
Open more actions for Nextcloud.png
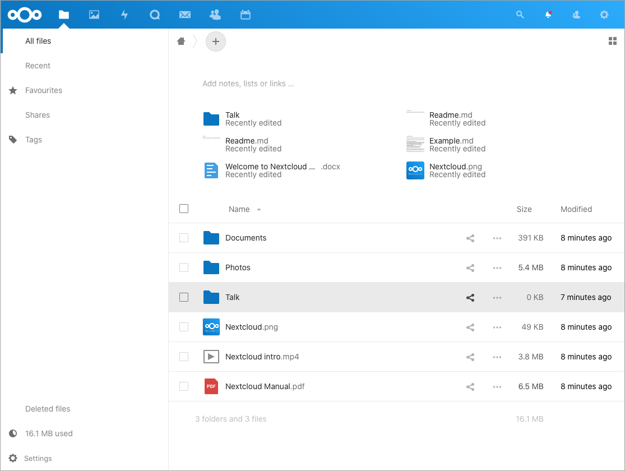point(497,327)
